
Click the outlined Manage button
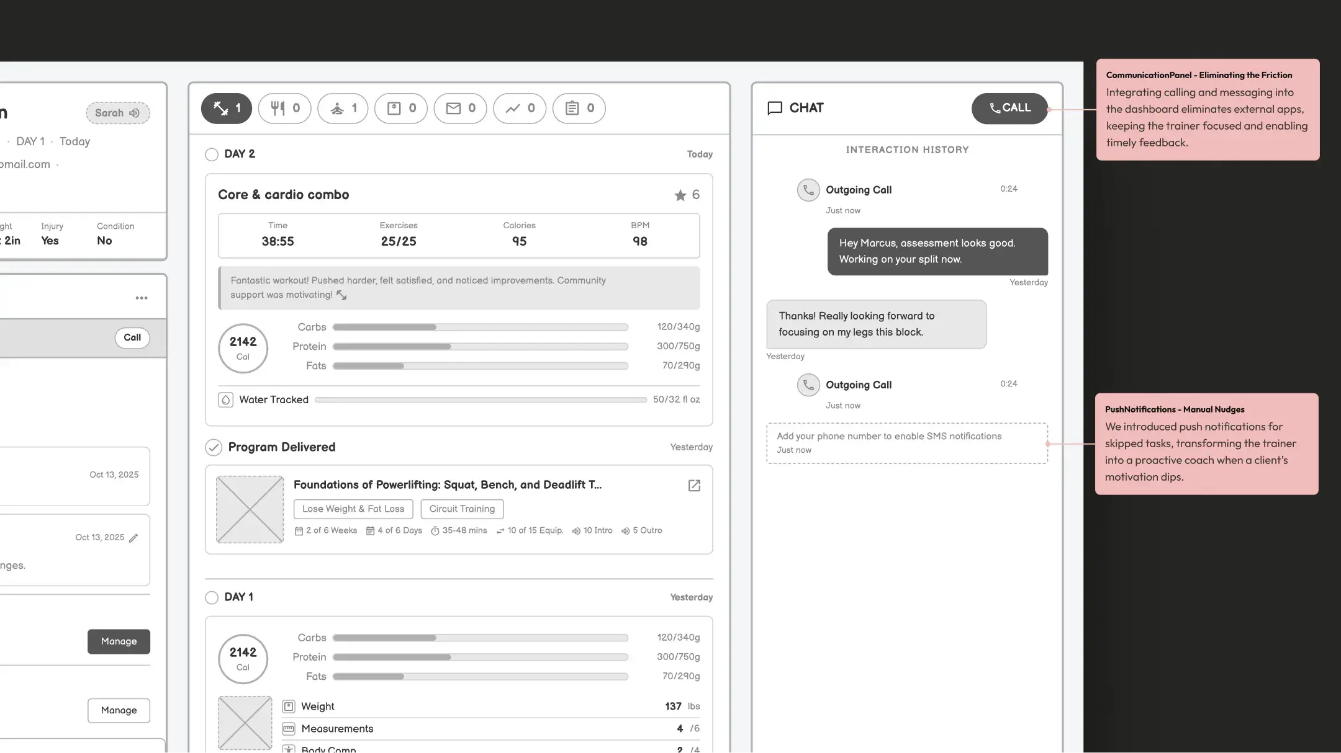119,710
